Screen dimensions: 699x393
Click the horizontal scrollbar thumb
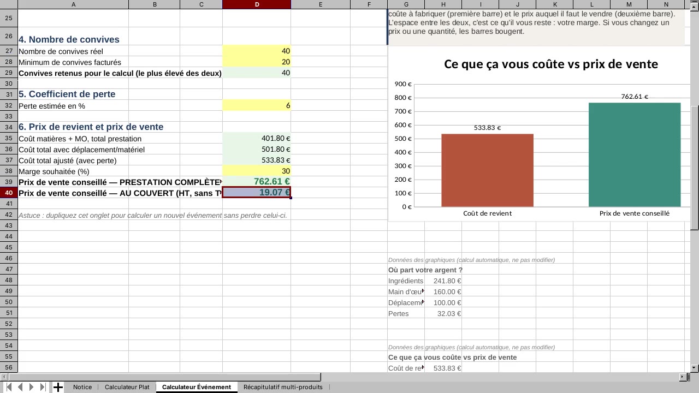(164, 377)
